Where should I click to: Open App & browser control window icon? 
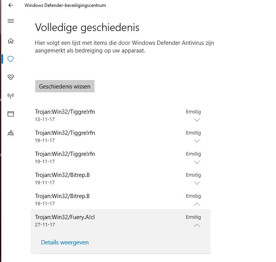pos(11,114)
